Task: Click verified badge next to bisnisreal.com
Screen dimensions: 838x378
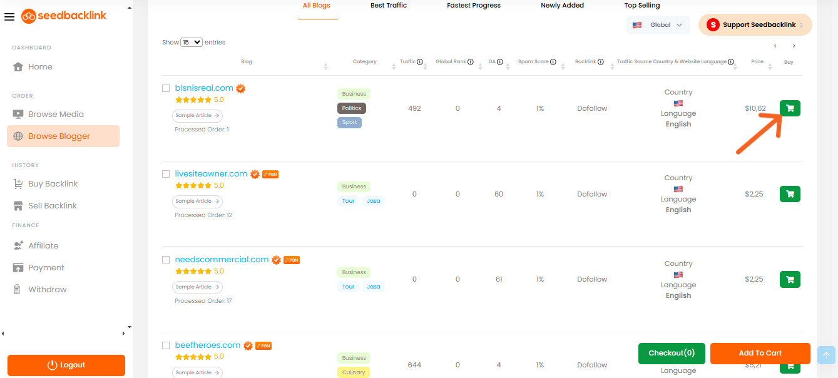Action: (240, 88)
